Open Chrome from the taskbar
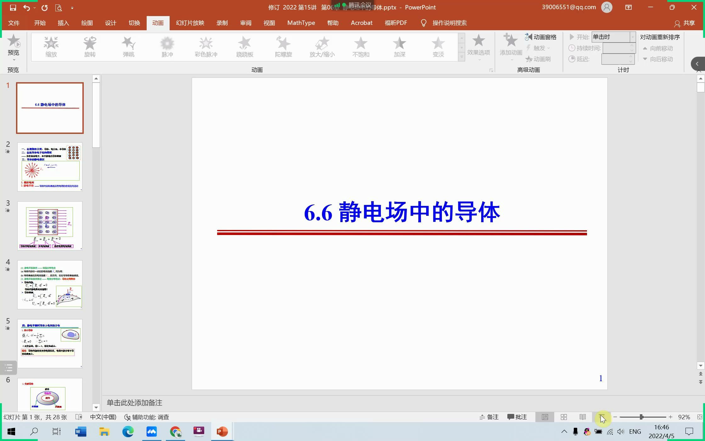The height and width of the screenshot is (441, 705). coord(176,431)
